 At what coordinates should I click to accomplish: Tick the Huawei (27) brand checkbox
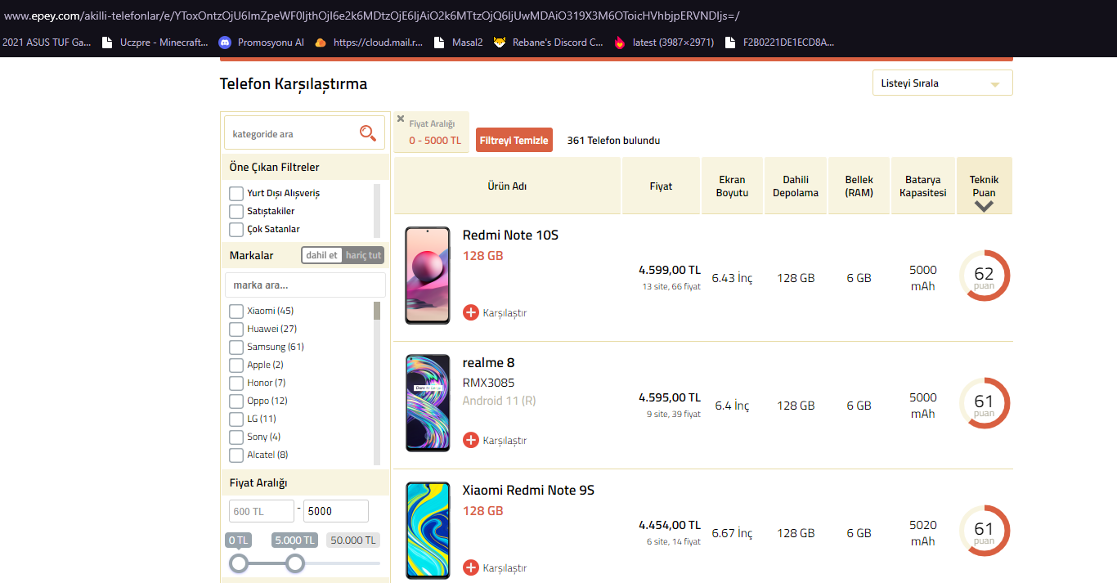(236, 330)
